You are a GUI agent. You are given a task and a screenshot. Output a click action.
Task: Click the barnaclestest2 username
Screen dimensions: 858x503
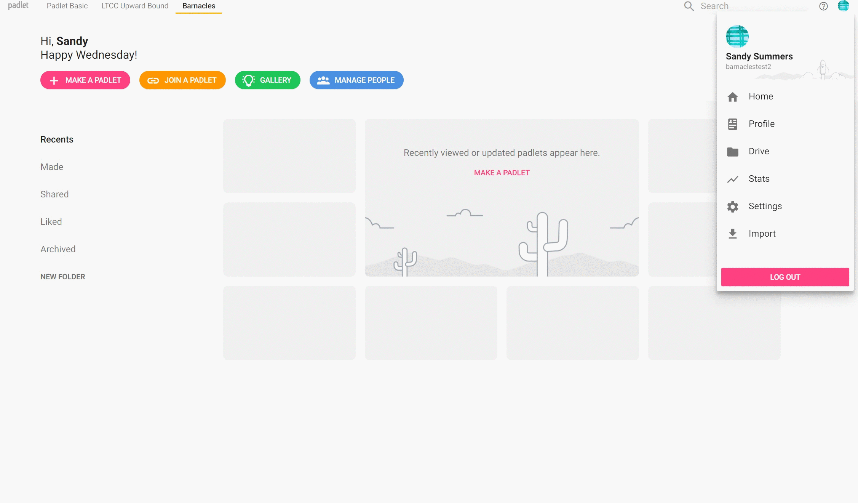[748, 67]
